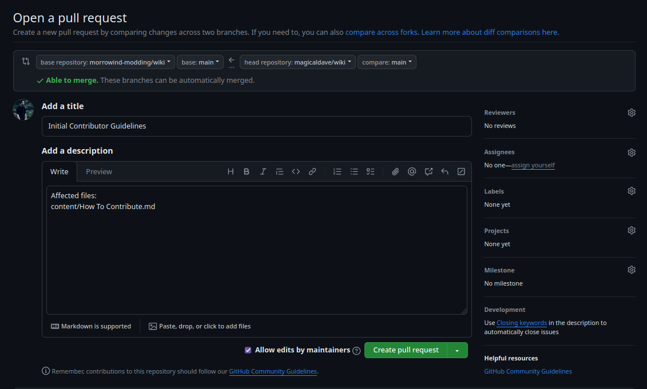Click the Assignees heading
Screen dimensions: 647x389
tap(499, 152)
